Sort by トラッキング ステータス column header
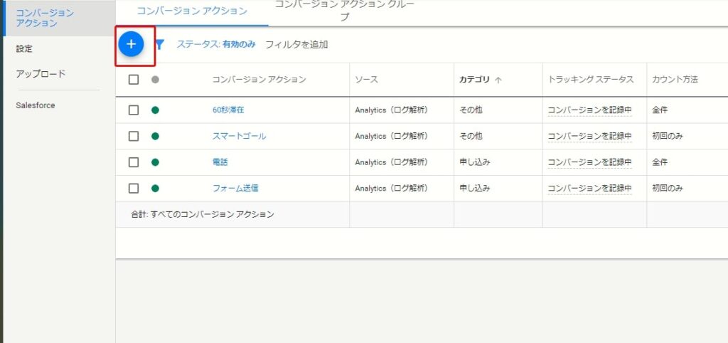The height and width of the screenshot is (343, 728). point(591,80)
